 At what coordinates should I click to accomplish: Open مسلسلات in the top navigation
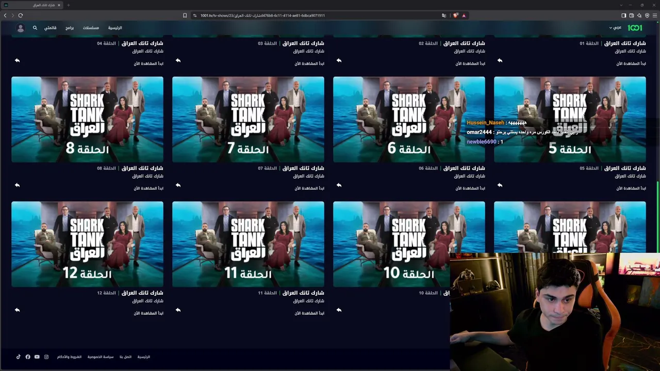[x=91, y=28]
